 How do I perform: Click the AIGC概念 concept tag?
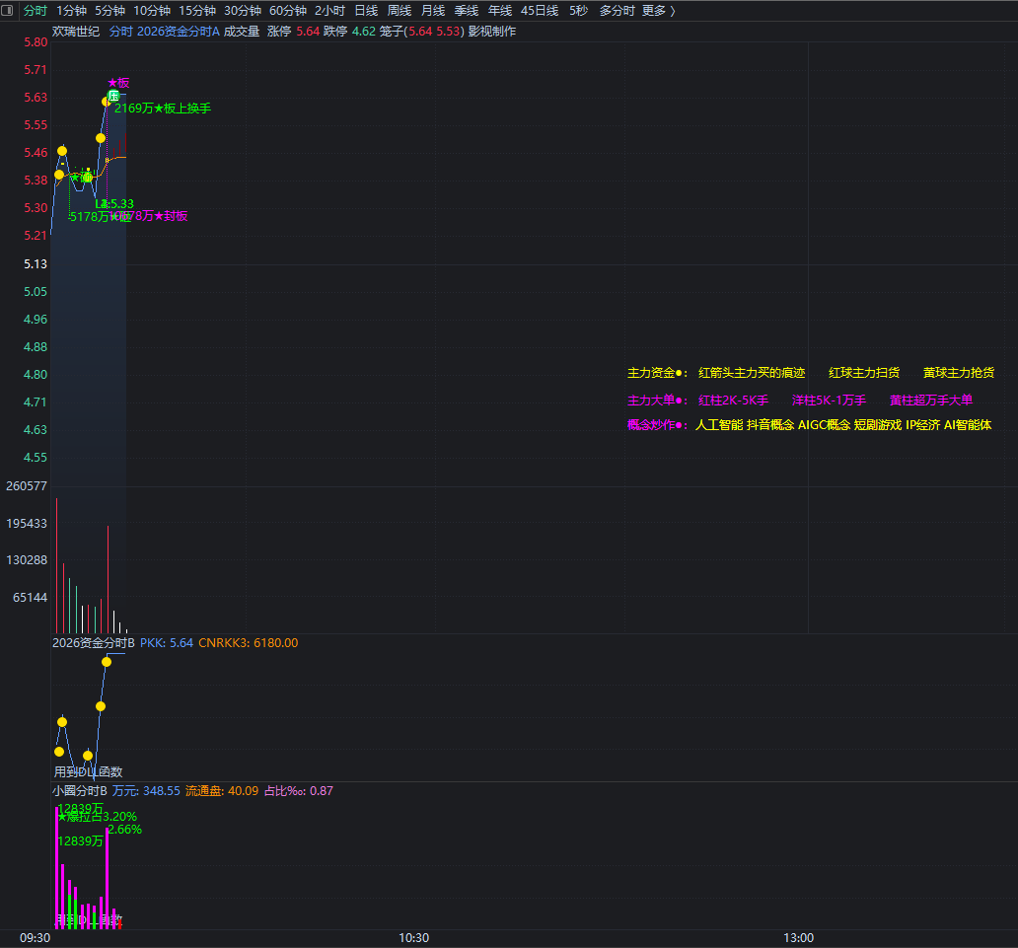pyautogui.click(x=825, y=424)
